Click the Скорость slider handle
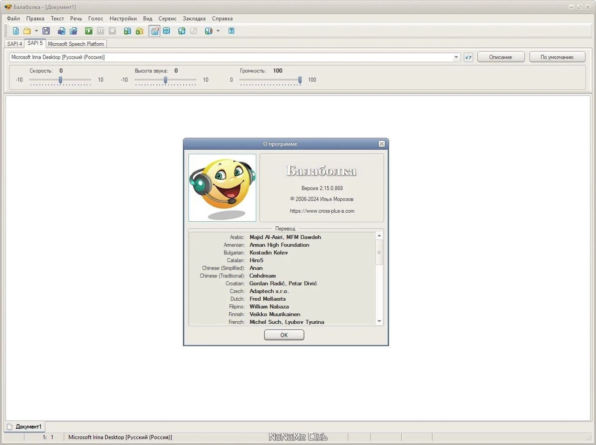 click(x=61, y=80)
